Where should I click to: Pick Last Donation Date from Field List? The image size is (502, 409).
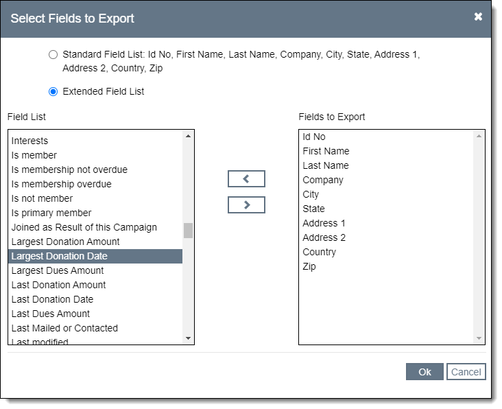[x=53, y=299]
